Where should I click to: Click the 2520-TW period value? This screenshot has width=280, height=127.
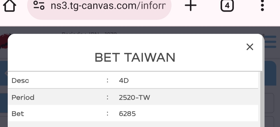pyautogui.click(x=134, y=97)
